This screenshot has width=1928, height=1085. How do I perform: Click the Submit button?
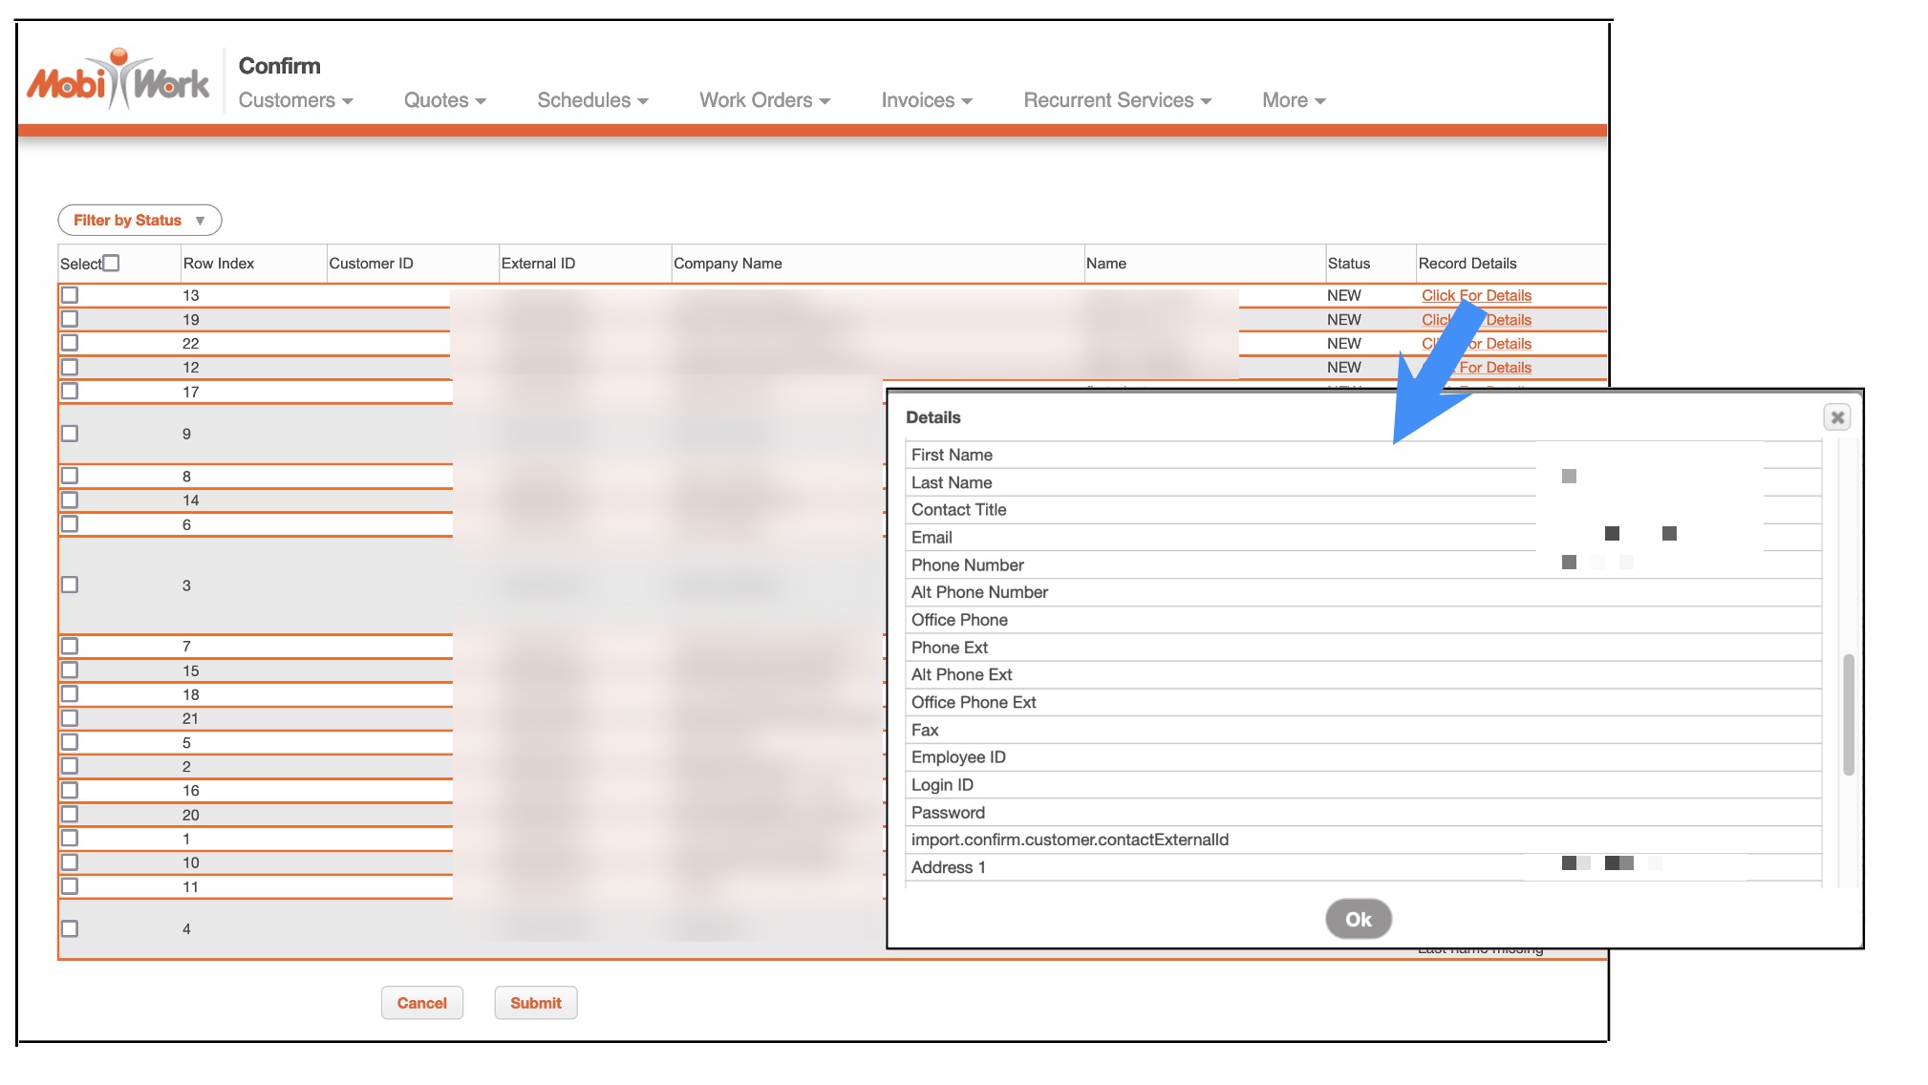pos(535,1003)
